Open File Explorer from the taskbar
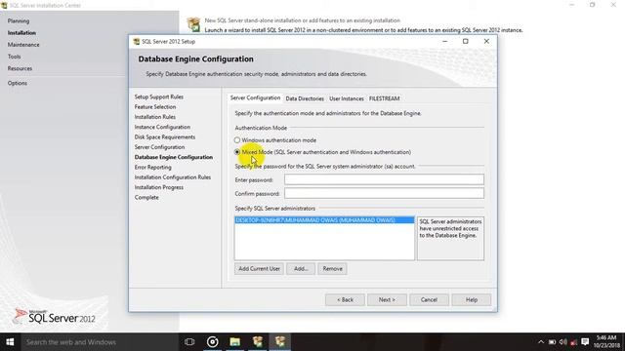The image size is (625, 351). click(234, 342)
